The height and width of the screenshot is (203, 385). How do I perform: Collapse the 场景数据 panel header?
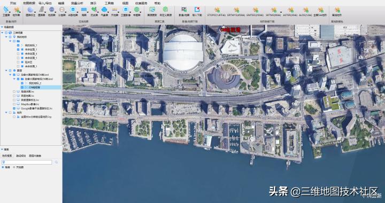2,27
